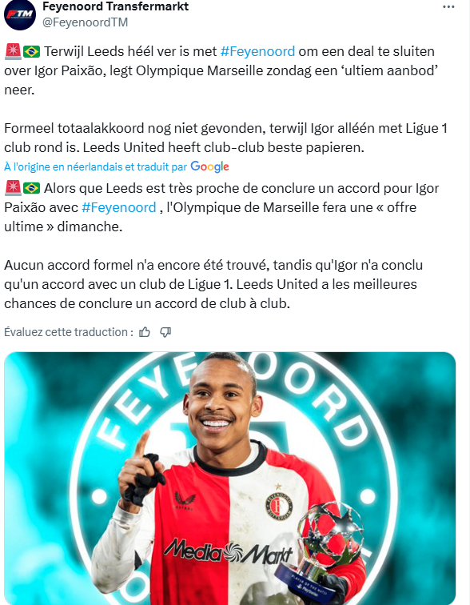This screenshot has width=470, height=605.
Task: Click the original Dutch tweet text paragraph
Action: click(225, 99)
